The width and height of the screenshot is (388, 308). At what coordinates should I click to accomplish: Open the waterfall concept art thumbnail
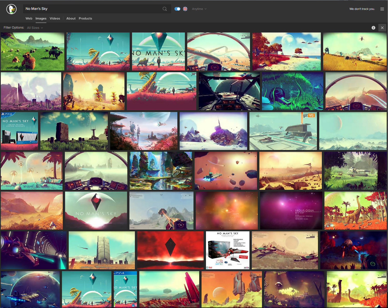click(x=161, y=171)
